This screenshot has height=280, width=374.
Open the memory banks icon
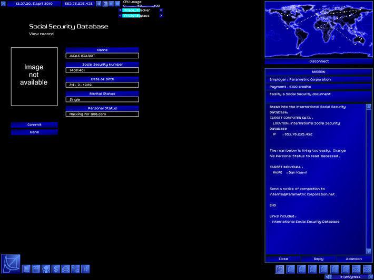(x=36, y=269)
